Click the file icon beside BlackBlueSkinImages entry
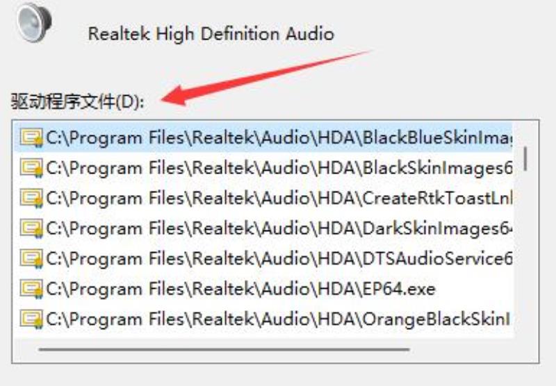Viewport: 556px width, 386px height. click(x=31, y=137)
